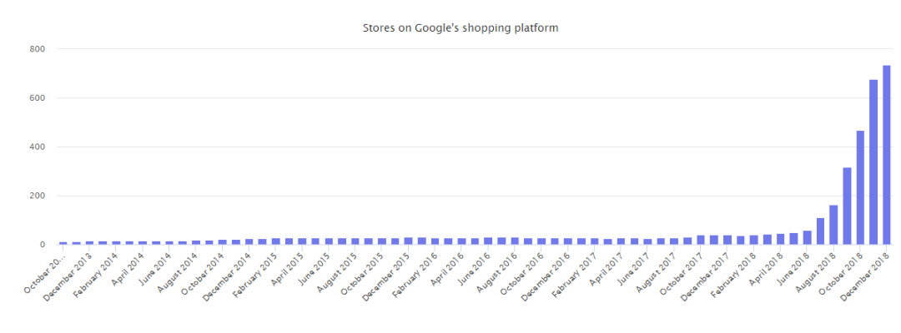Click the August 2018 bar
Screen dimensions: 901x333
point(833,225)
